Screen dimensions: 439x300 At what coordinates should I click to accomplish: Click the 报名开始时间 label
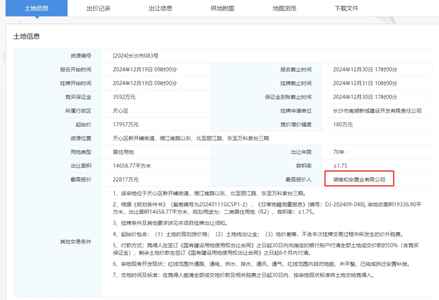tap(76, 70)
